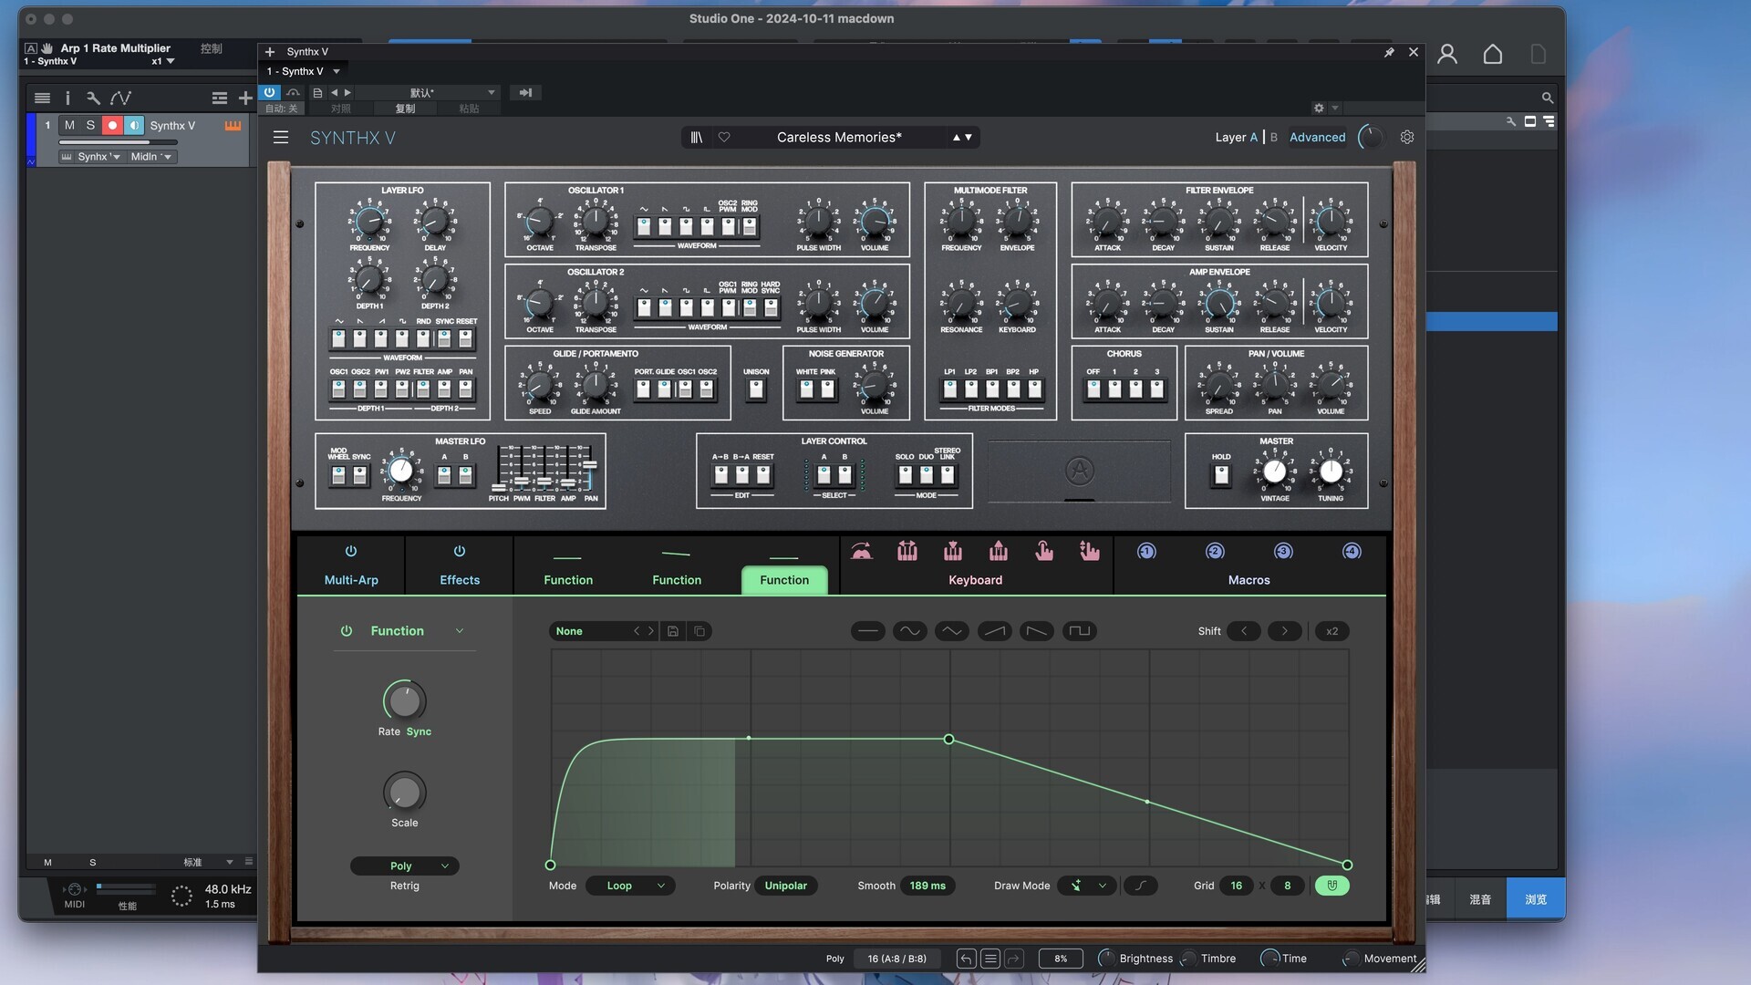This screenshot has height=985, width=1751.
Task: Open the Poly retrig dropdown
Action: coord(405,866)
